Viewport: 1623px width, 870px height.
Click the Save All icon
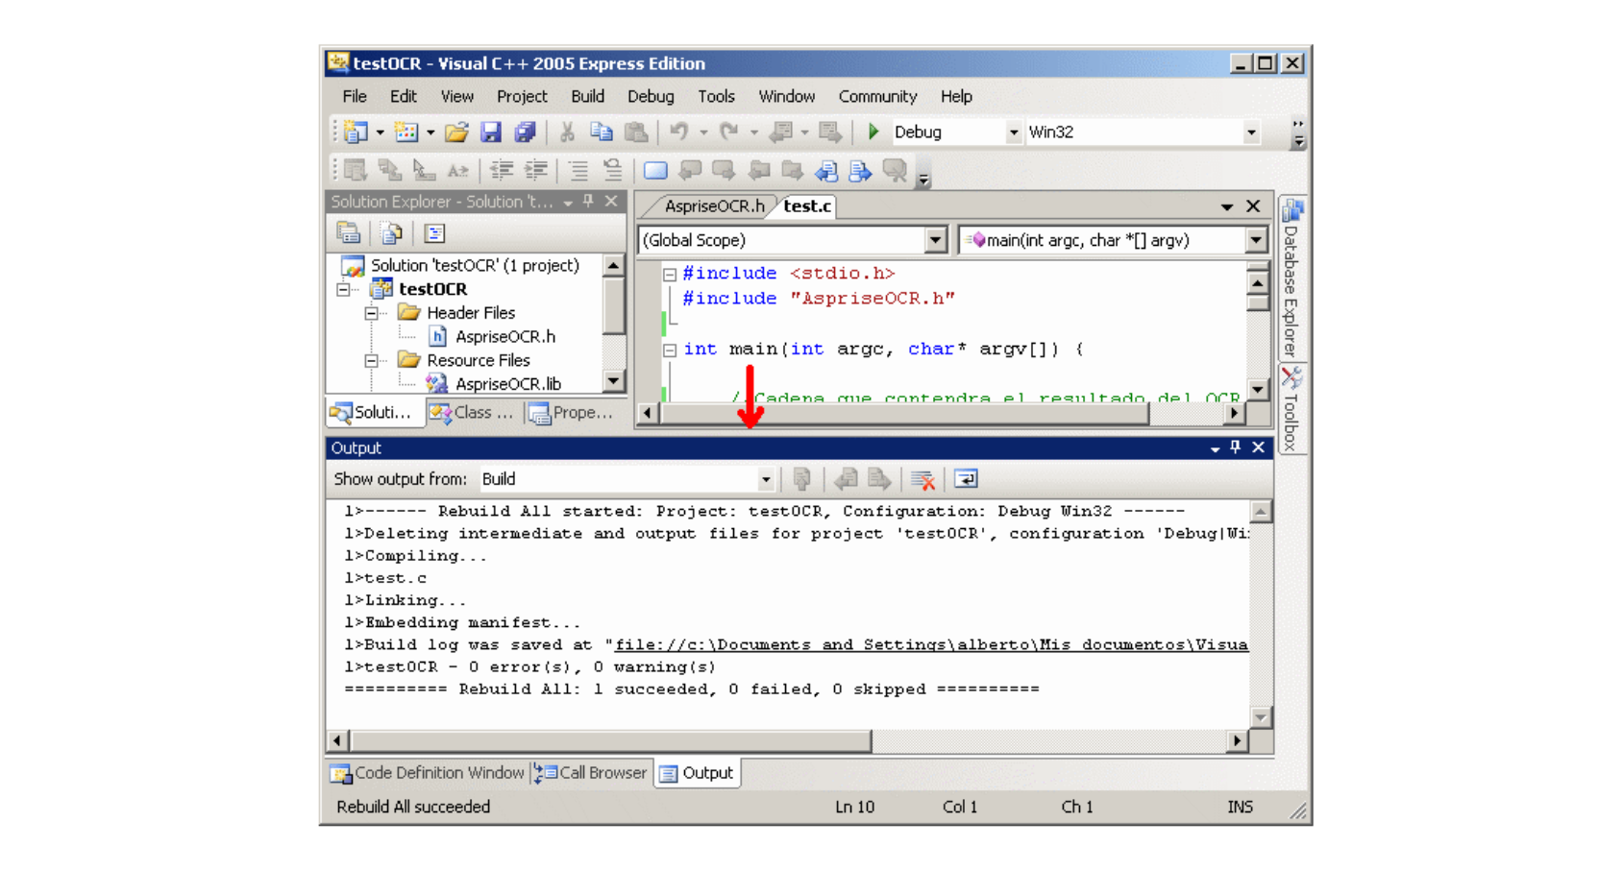point(525,132)
